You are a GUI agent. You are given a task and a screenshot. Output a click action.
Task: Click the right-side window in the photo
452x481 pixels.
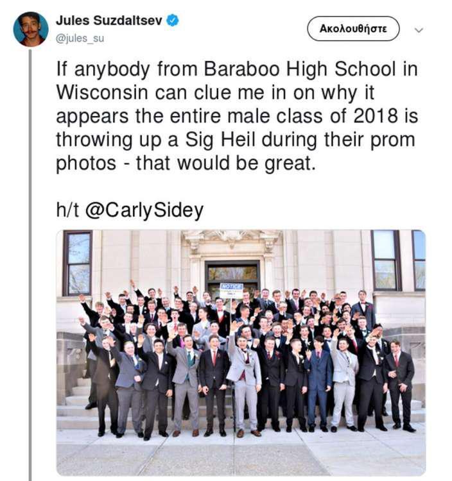pyautogui.click(x=386, y=260)
